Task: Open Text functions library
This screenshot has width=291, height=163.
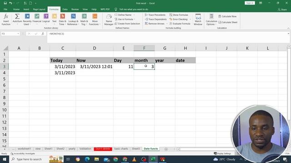Action: pyautogui.click(x=54, y=19)
